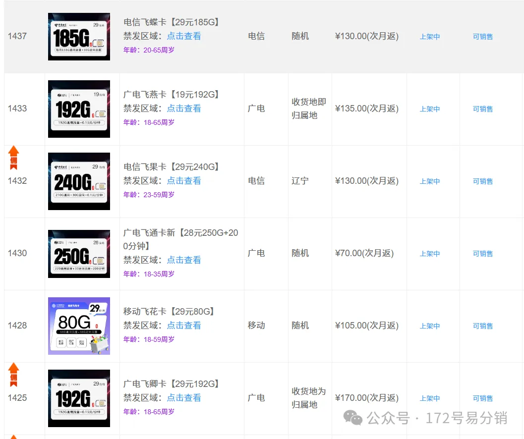Click the 广电飞通卡新 product title
Image resolution: width=524 pixels, height=439 pixels.
click(180, 239)
